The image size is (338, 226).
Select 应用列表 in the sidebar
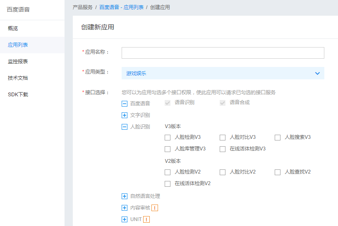pyautogui.click(x=32, y=45)
